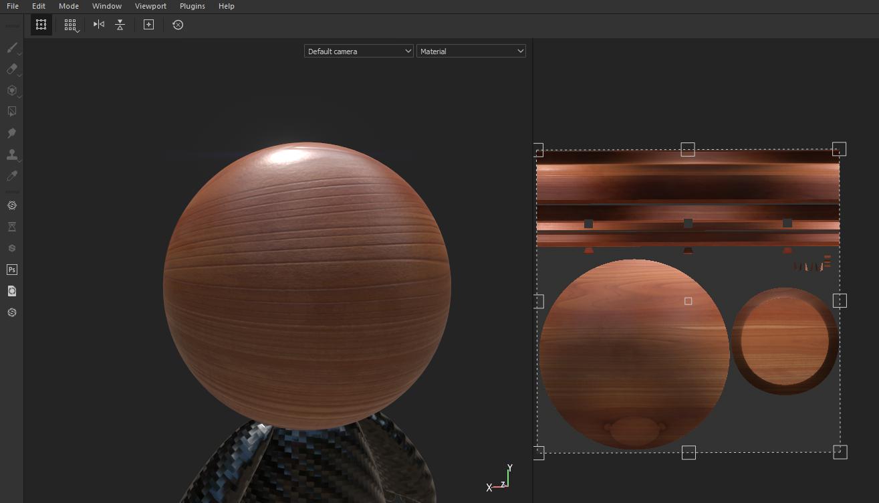Select the Eraser tool
This screenshot has height=503, width=879.
click(x=12, y=69)
